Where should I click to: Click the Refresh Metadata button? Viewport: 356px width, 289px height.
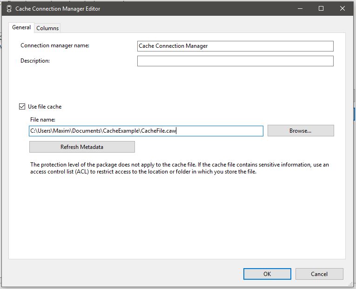click(x=82, y=147)
